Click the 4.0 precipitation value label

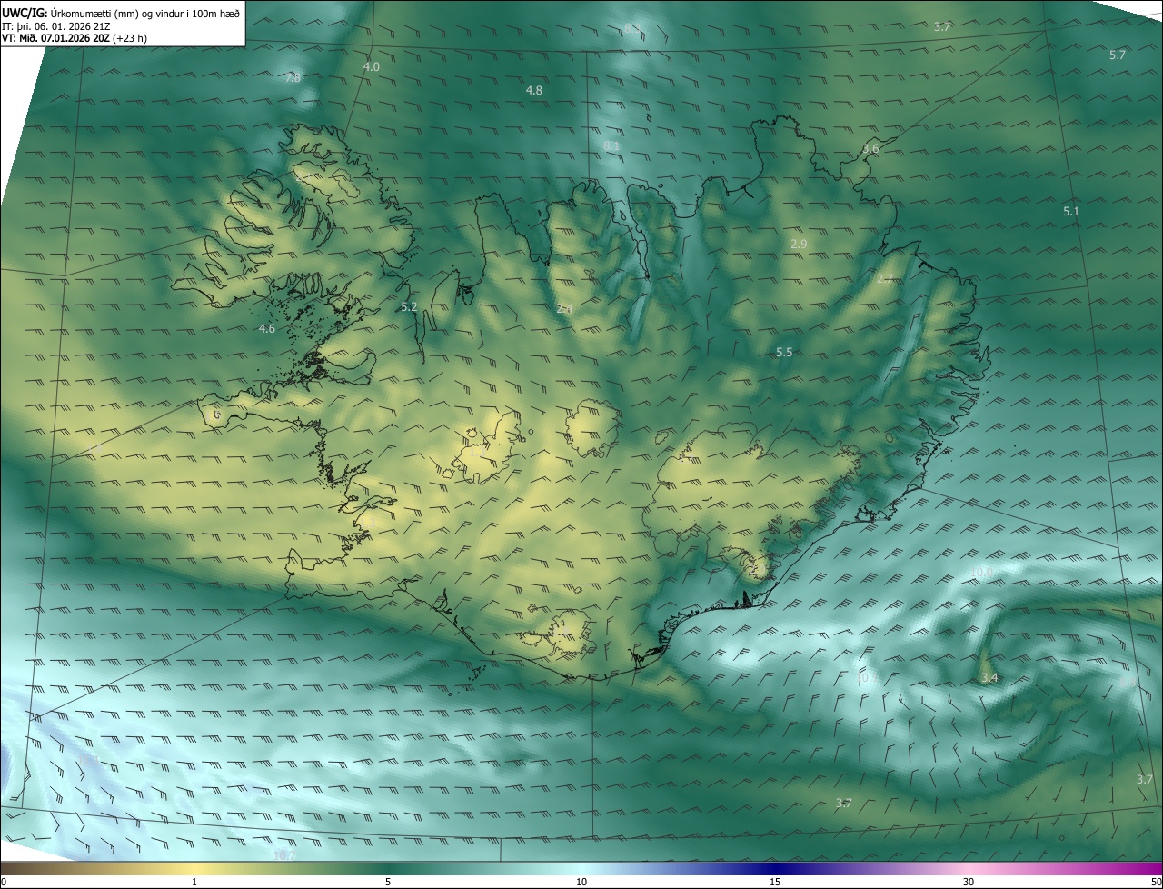tap(372, 67)
